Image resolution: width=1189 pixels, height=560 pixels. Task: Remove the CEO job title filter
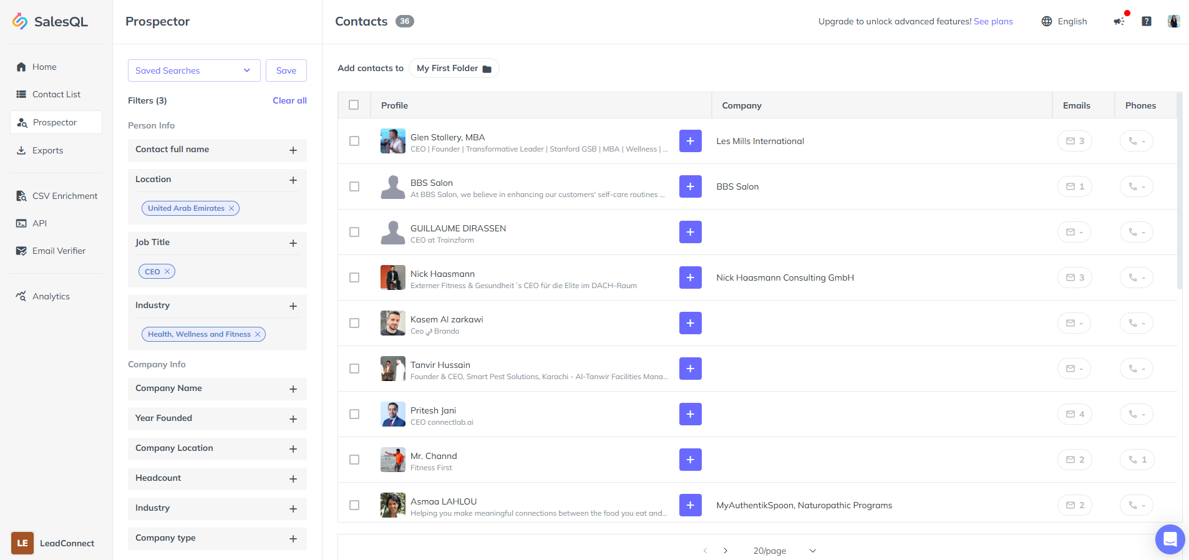click(x=167, y=272)
